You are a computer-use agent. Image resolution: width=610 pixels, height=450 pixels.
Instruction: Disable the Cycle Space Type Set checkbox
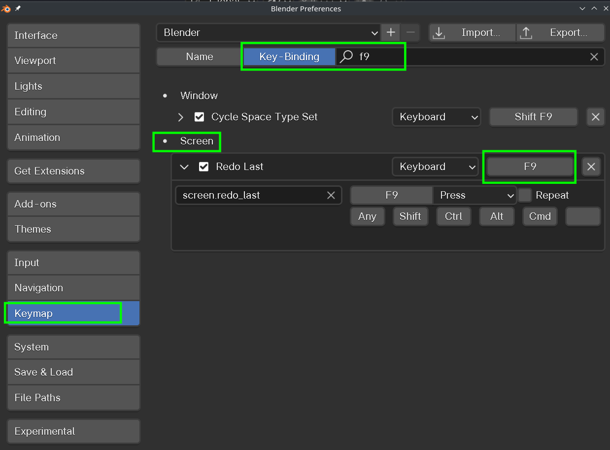click(x=199, y=117)
